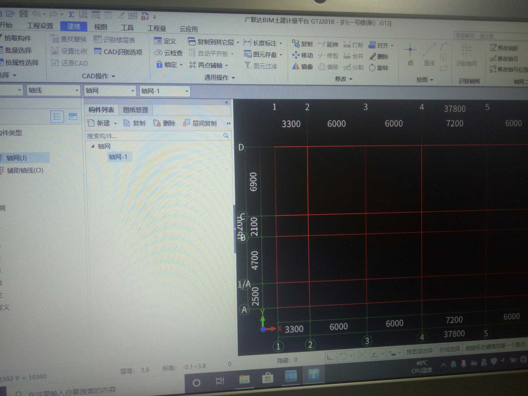The height and width of the screenshot is (396, 528).
Task: Open Microsoft Store from the taskbar
Action: 268,377
